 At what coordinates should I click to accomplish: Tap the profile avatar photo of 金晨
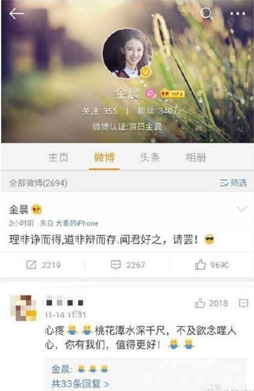[x=128, y=53]
